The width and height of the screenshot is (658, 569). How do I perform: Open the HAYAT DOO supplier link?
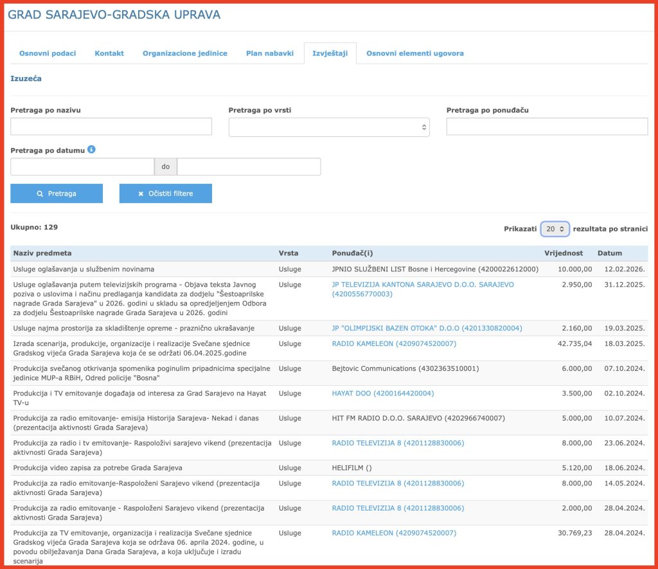(x=382, y=393)
